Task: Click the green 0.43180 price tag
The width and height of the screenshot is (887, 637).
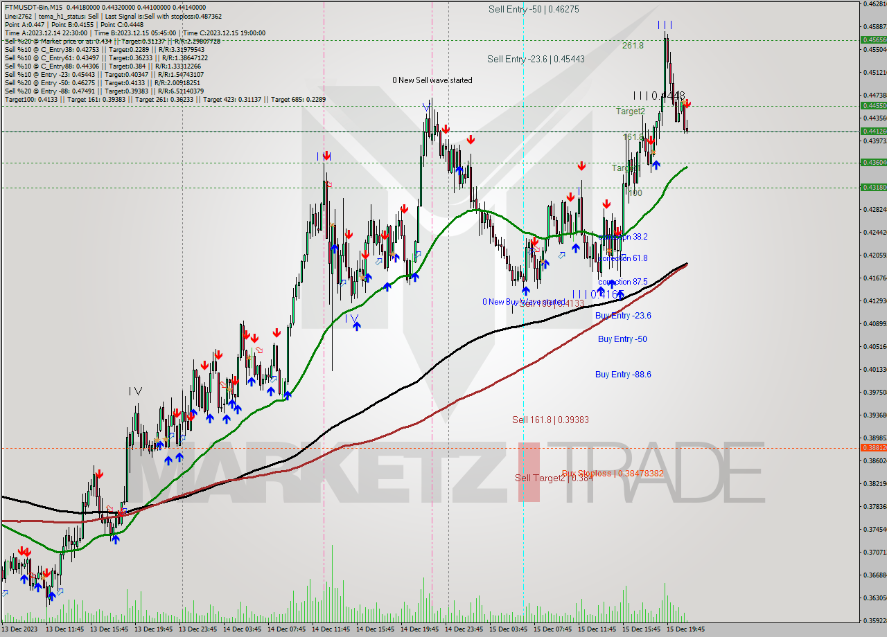Action: tap(873, 187)
